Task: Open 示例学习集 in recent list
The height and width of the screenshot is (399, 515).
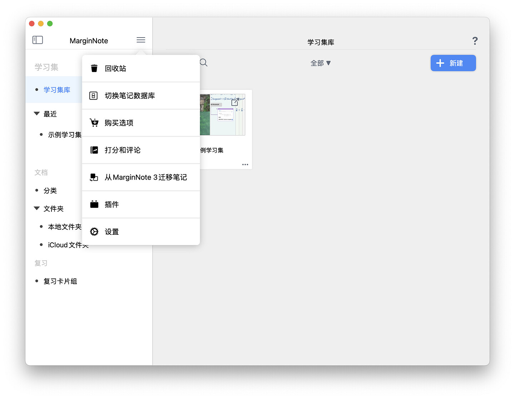Action: (65, 135)
